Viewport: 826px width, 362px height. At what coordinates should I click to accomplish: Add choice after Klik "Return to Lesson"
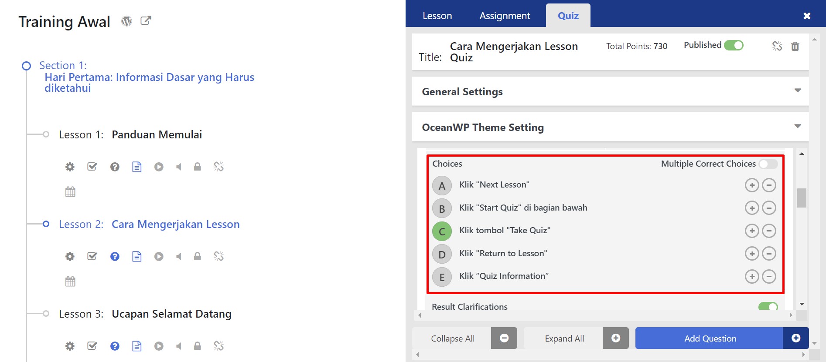click(752, 253)
